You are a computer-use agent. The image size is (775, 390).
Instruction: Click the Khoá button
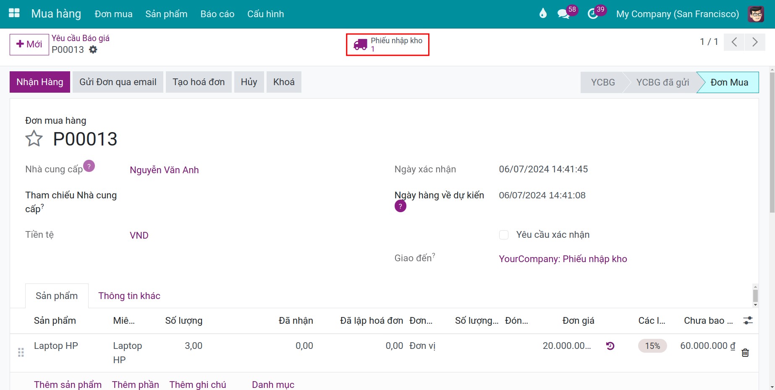[x=284, y=82]
